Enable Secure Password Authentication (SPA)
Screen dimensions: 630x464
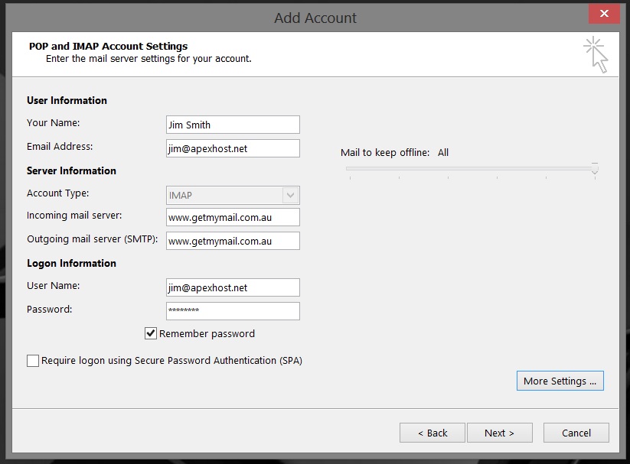click(33, 360)
